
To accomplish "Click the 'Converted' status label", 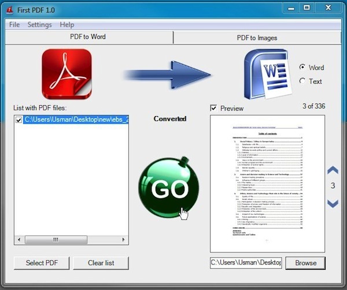I will pos(170,118).
